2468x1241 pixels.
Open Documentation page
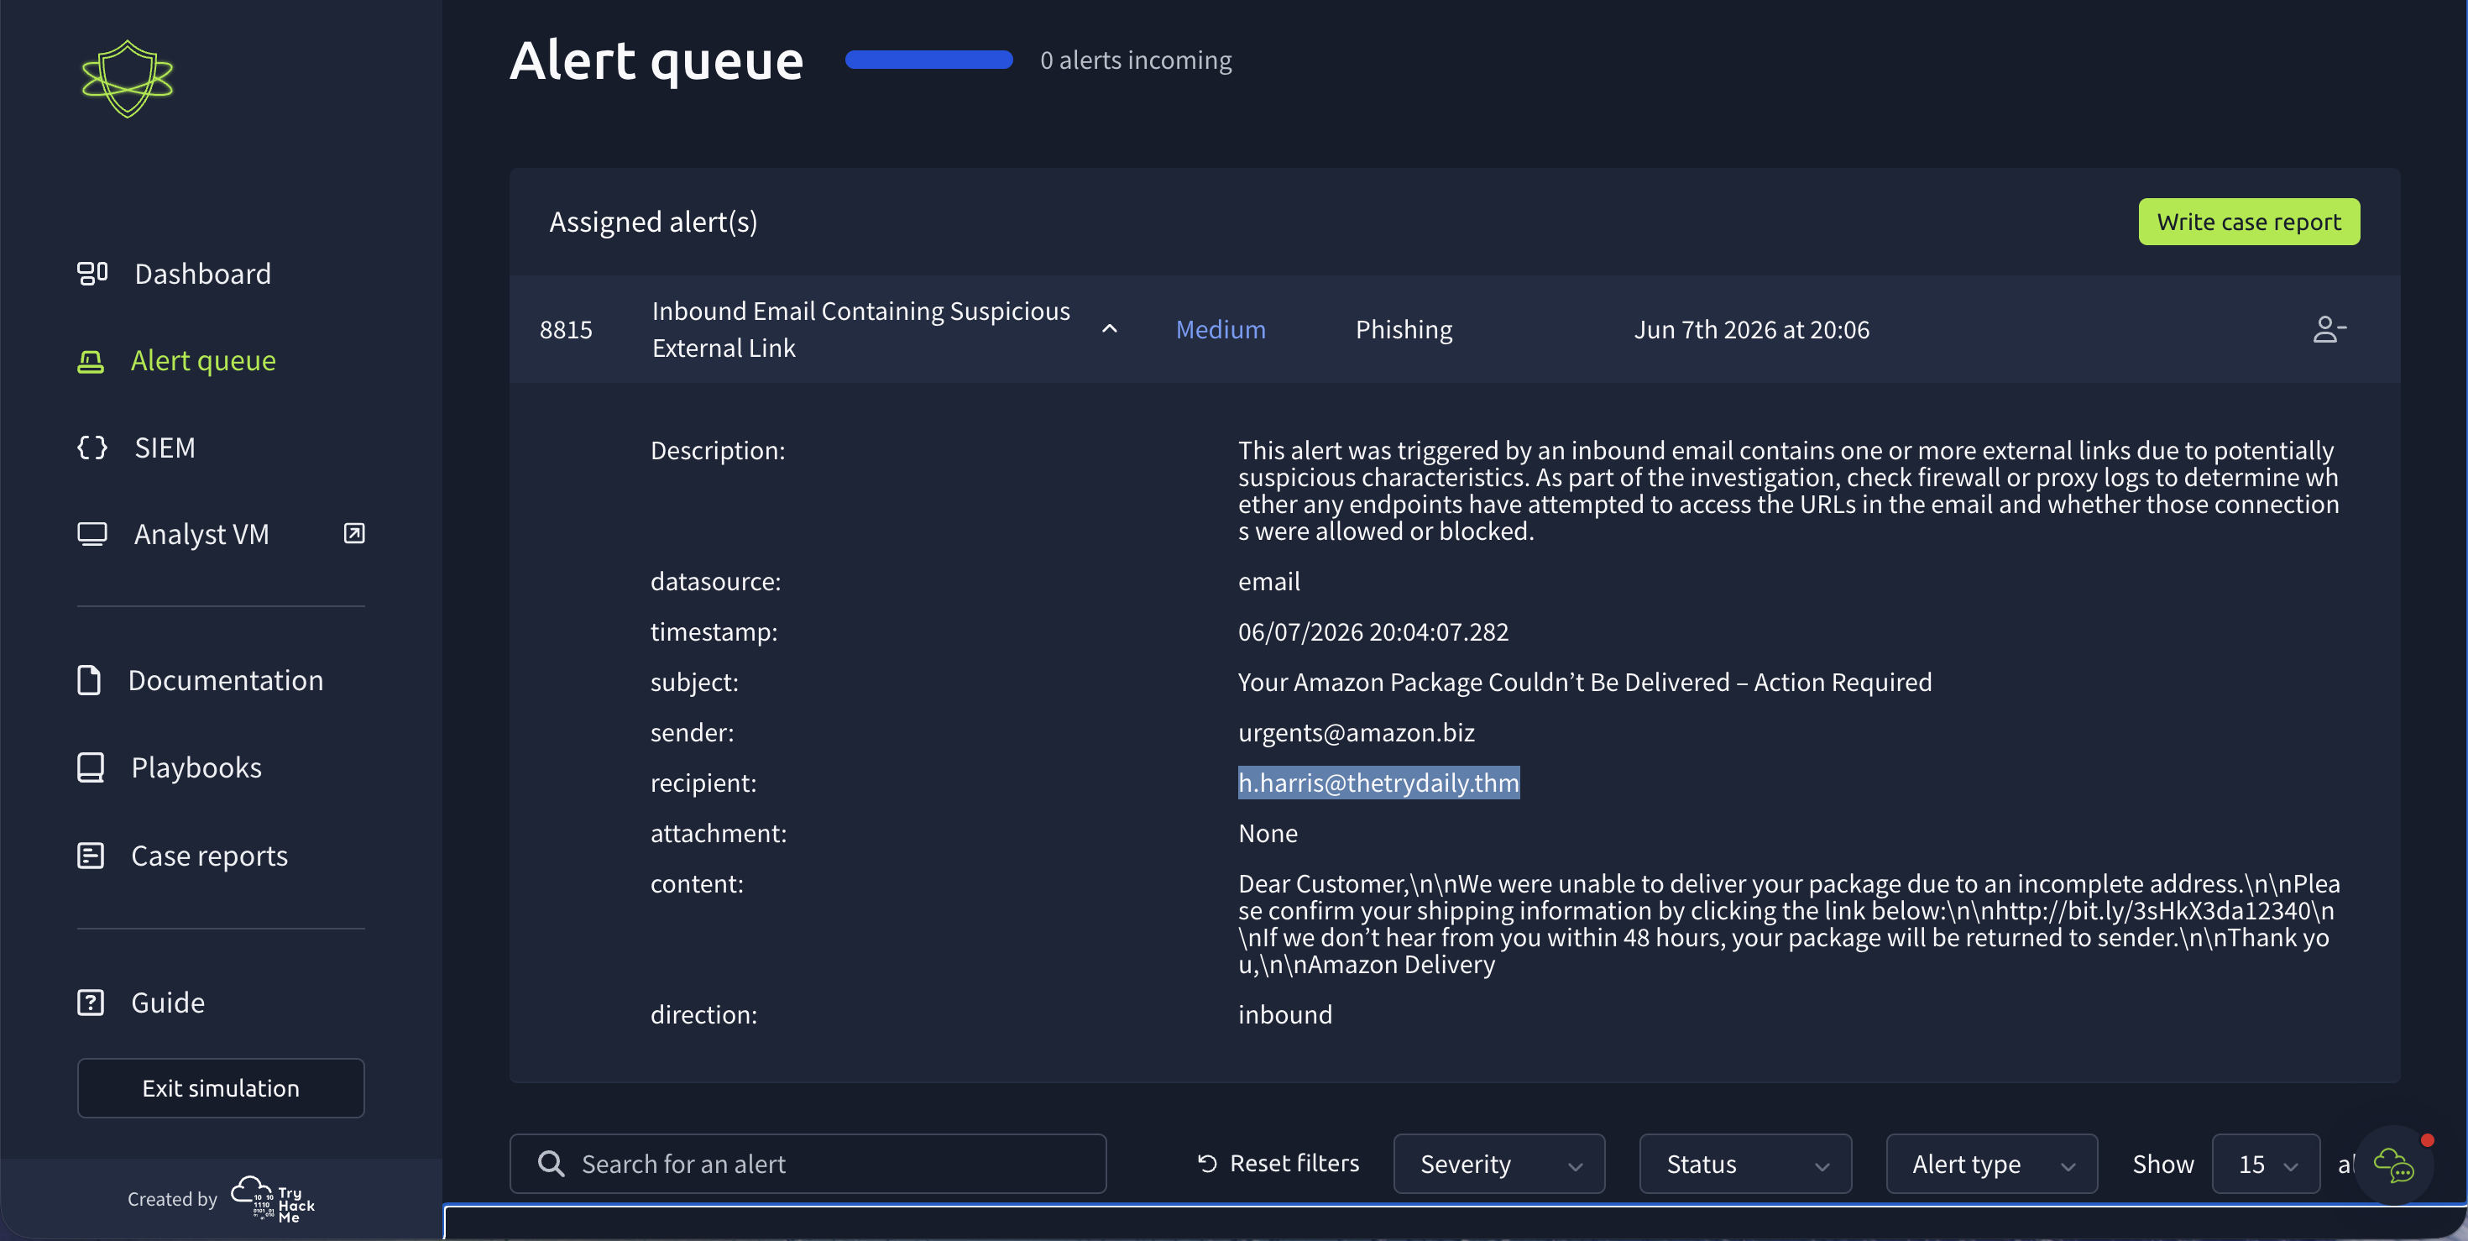[226, 680]
